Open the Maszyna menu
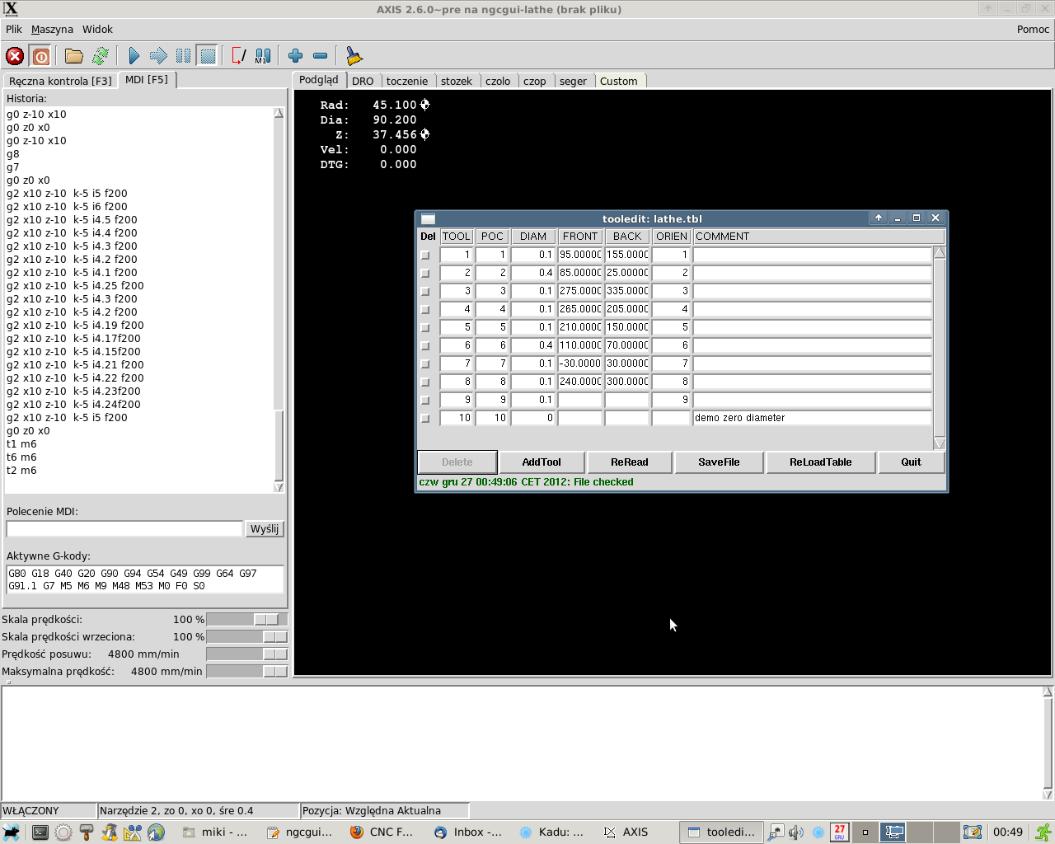The height and width of the screenshot is (844, 1055). (52, 29)
